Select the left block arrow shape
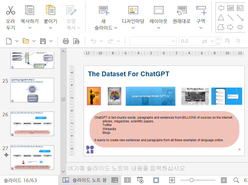The width and height of the screenshot is (248, 185). (x=221, y=8)
